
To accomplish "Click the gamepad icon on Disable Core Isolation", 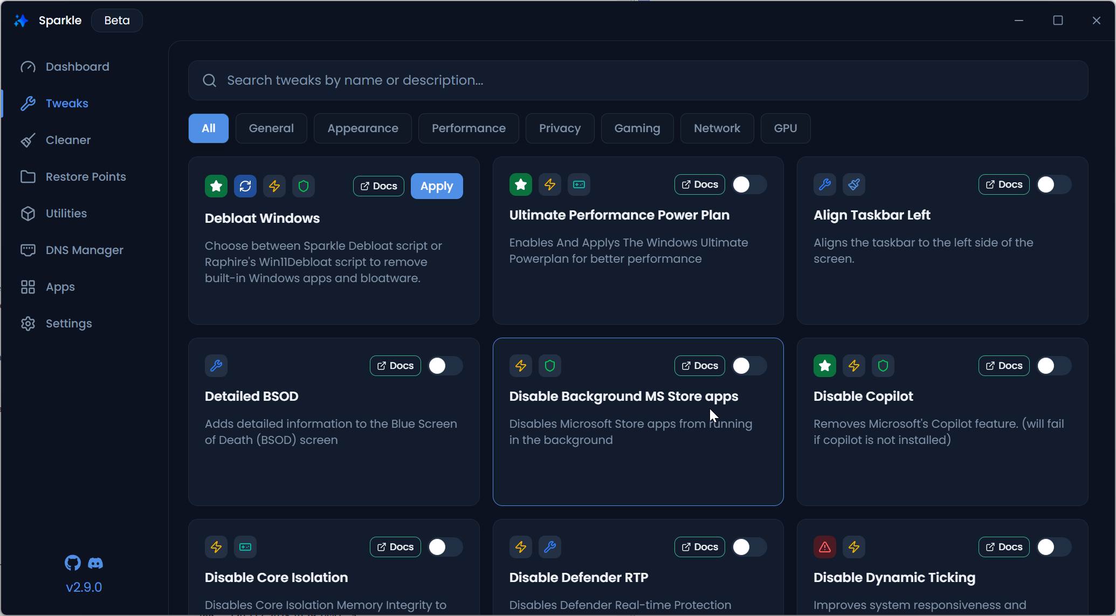I will click(x=245, y=547).
